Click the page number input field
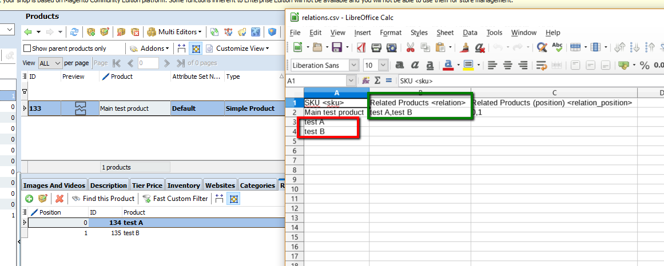Image resolution: width=664 pixels, height=266 pixels. coord(148,63)
